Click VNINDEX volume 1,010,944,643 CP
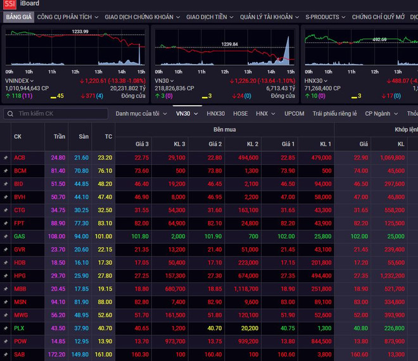 (27, 89)
